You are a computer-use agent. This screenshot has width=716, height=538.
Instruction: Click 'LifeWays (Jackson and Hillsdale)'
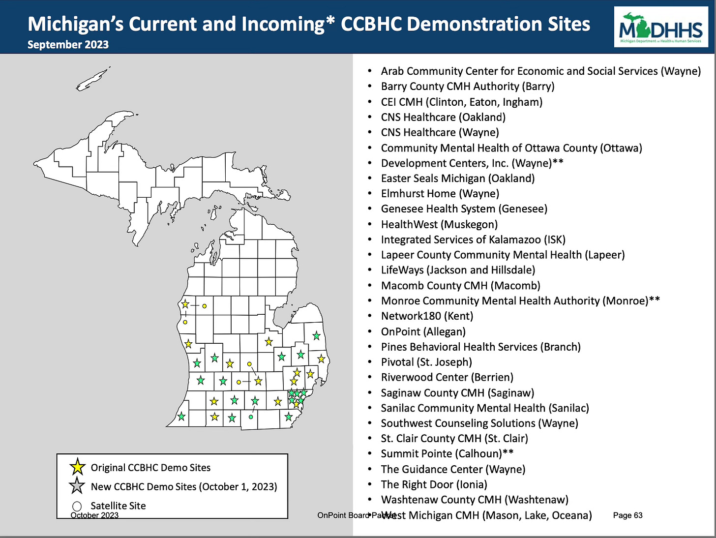pyautogui.click(x=458, y=270)
